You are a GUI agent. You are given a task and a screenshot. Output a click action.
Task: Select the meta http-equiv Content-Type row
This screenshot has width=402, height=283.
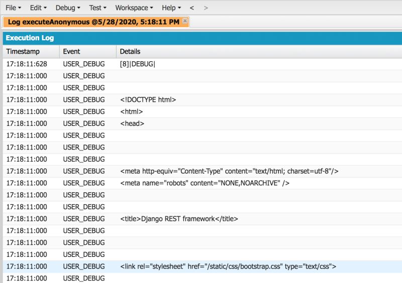(x=203, y=171)
